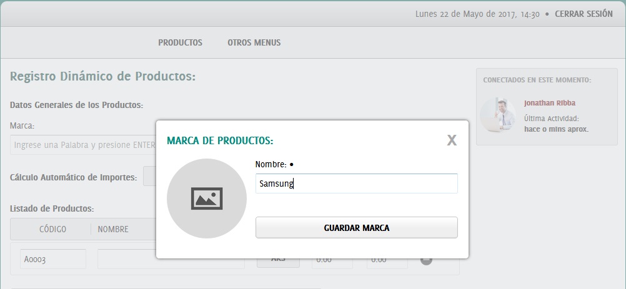Click the Nombre column header in product list
Viewport: 626px width, 289px height.
point(113,229)
